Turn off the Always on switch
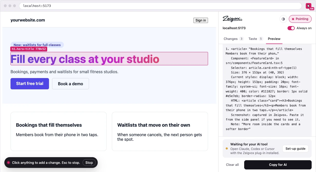 pyautogui.click(x=291, y=28)
